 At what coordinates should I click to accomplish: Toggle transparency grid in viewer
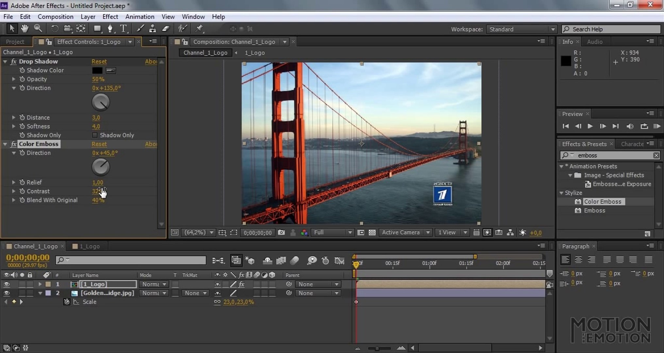tap(372, 232)
